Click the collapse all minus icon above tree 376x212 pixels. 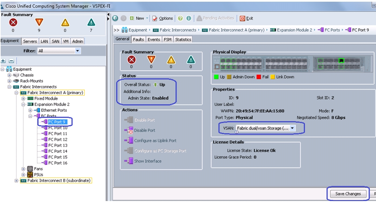point(11,61)
